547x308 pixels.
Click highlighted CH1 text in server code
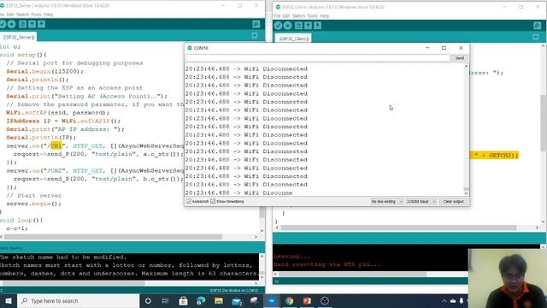(56, 145)
